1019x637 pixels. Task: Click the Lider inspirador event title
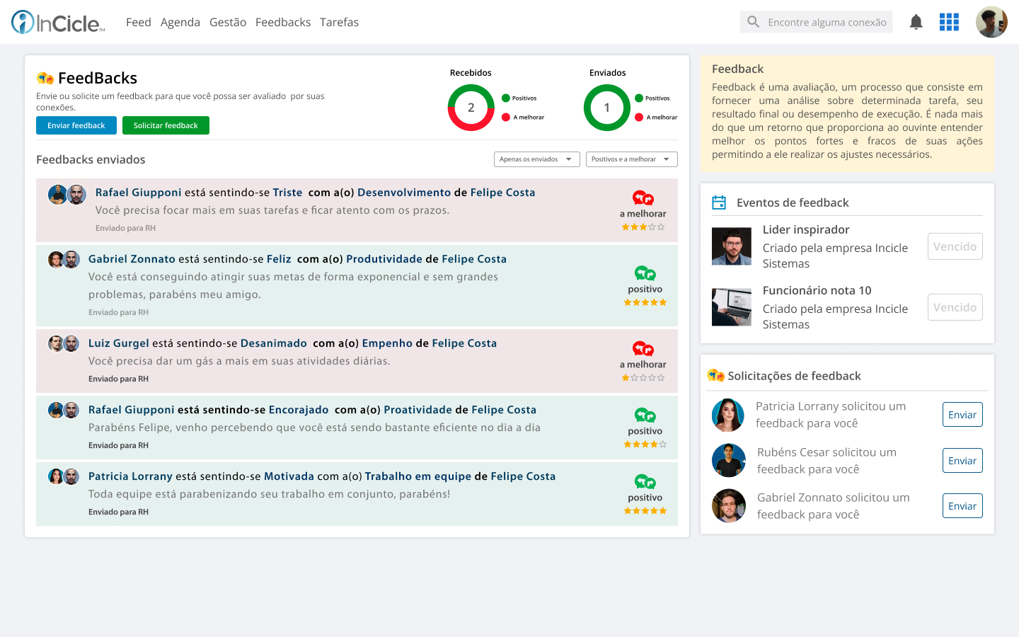click(806, 230)
